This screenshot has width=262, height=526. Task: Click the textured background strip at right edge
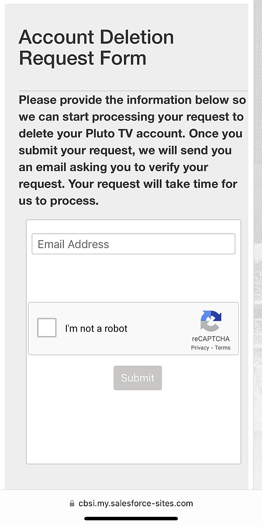[258, 245]
